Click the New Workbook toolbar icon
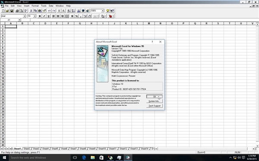 point(3,11)
